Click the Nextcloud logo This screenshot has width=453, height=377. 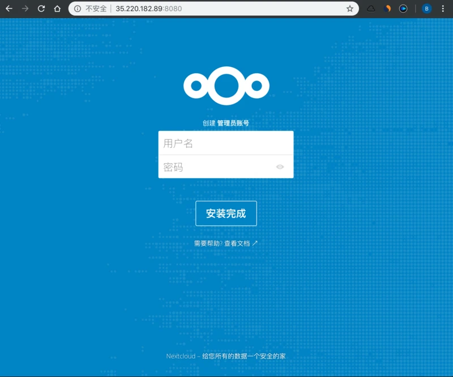[x=226, y=86]
